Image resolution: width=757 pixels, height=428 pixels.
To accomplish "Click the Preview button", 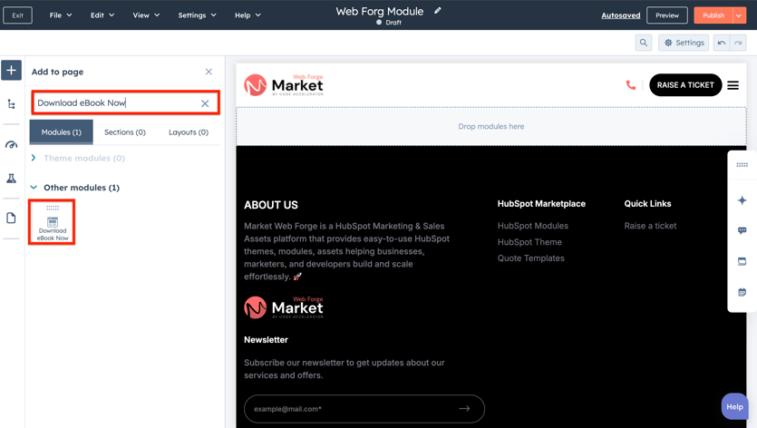I will tap(666, 15).
